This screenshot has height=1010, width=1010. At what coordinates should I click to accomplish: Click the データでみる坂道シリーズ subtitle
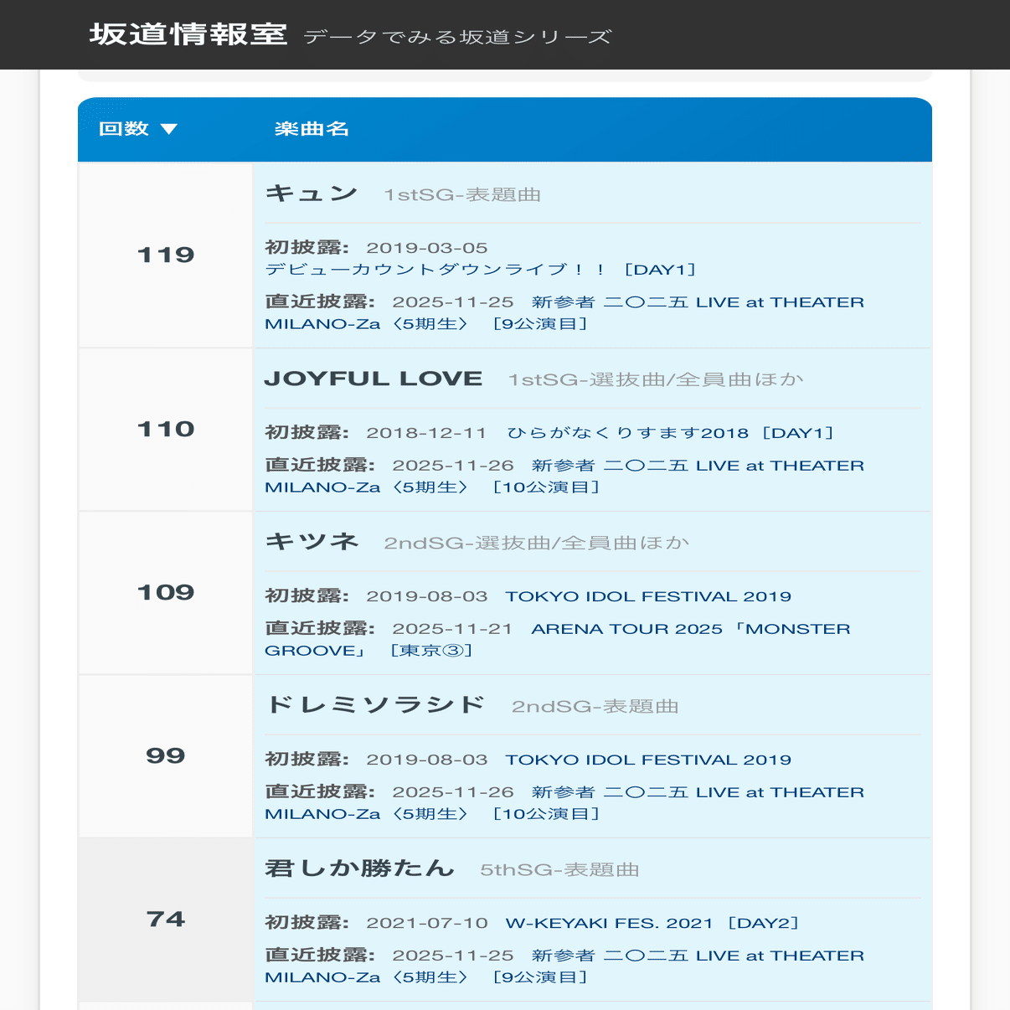457,36
